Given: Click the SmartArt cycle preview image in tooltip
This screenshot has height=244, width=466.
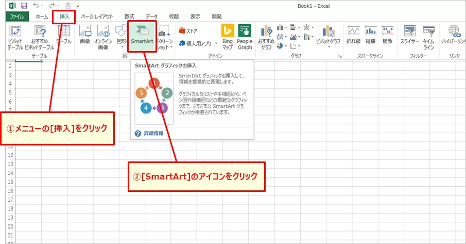Looking at the screenshot, I should pyautogui.click(x=154, y=99).
